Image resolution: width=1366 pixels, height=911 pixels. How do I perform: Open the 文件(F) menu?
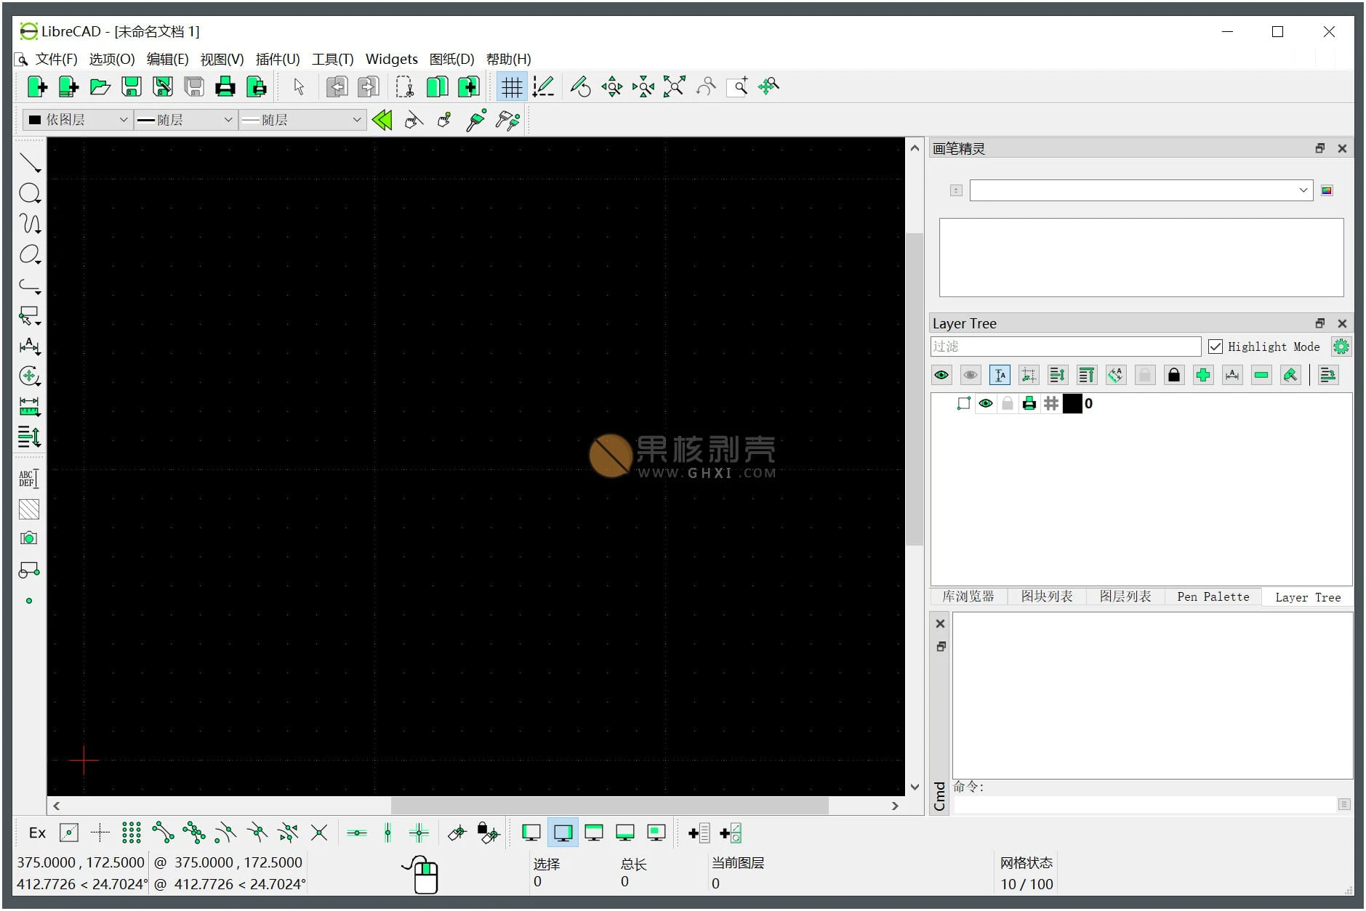tap(56, 59)
